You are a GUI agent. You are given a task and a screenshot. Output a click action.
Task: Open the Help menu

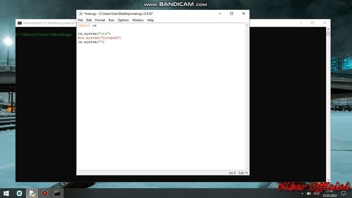click(x=150, y=20)
